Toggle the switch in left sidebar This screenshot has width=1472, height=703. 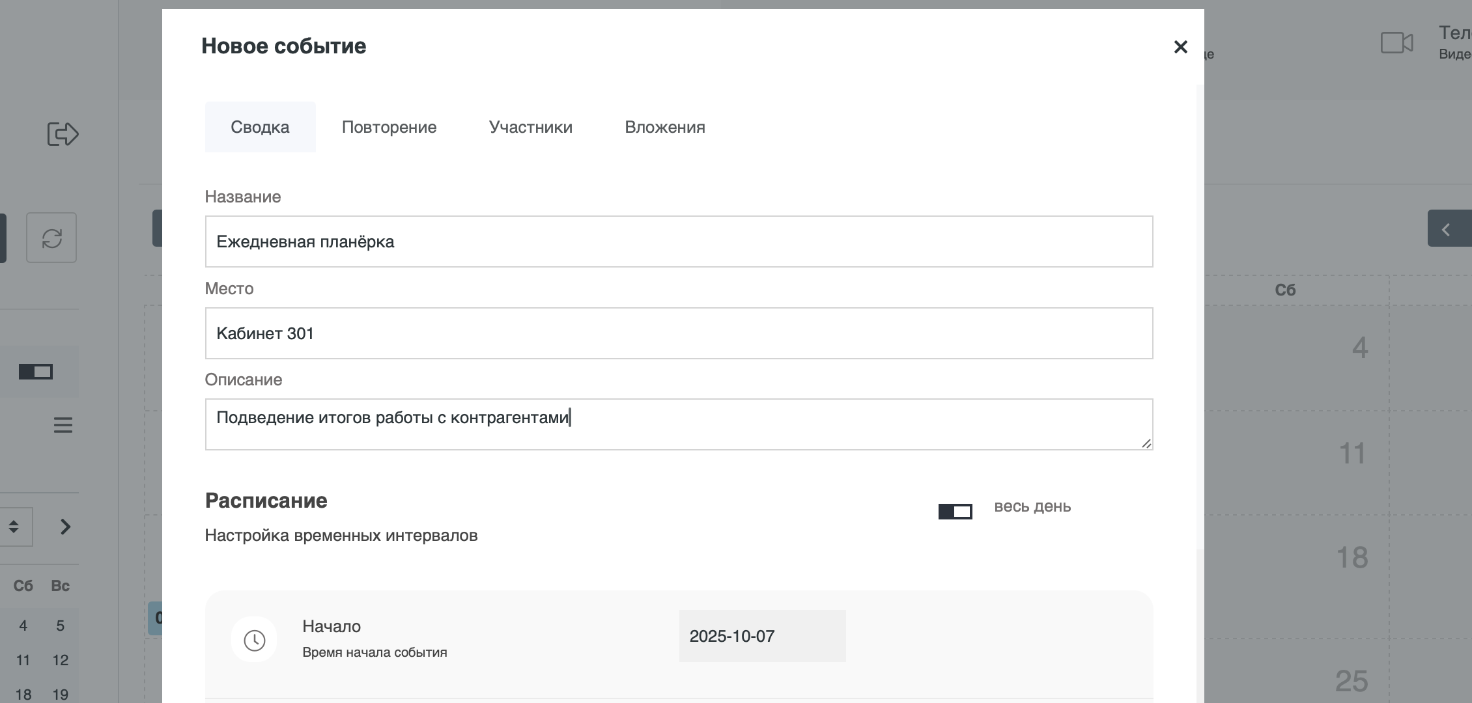[36, 372]
